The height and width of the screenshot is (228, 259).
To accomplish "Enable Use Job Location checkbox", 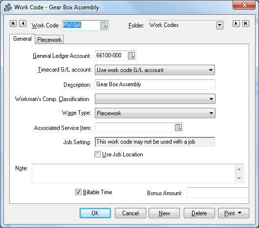I will tap(97, 154).
